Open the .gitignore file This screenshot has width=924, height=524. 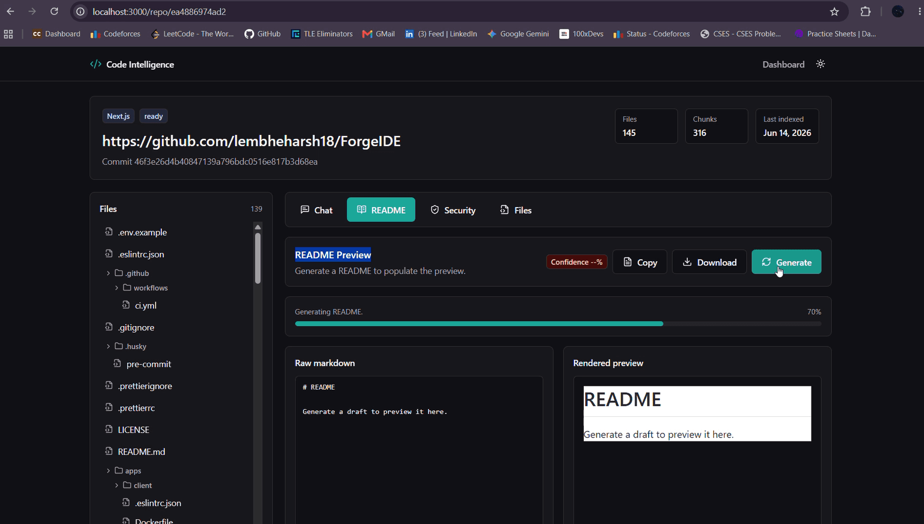129,327
